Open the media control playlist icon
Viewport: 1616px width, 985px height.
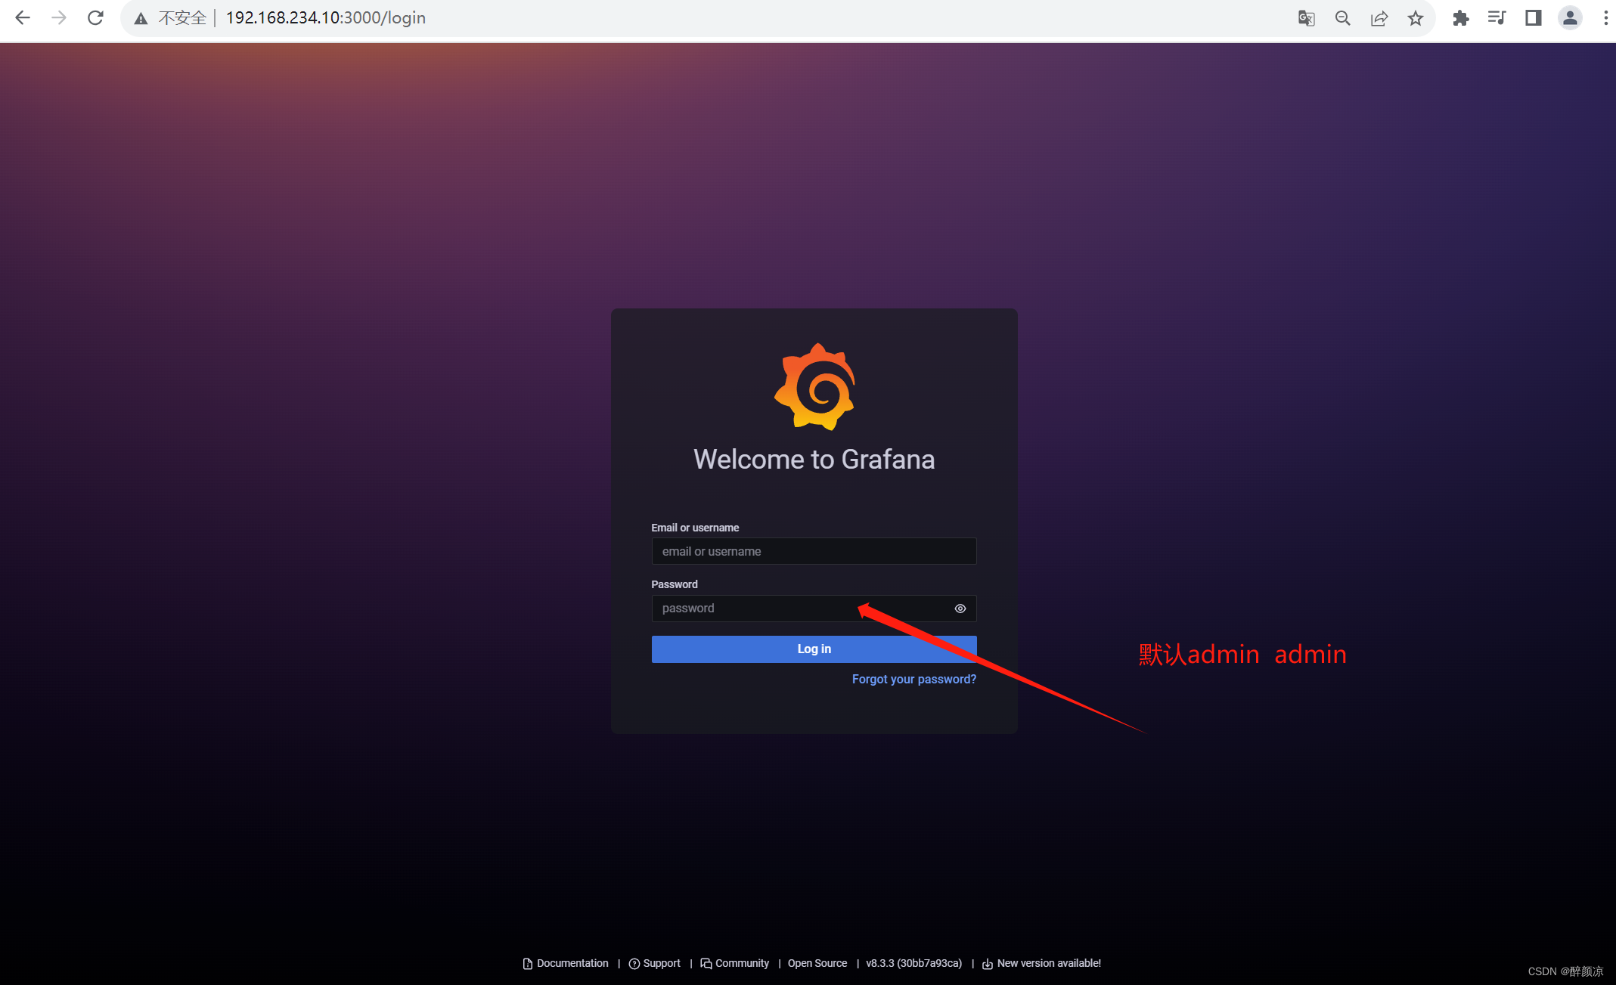click(x=1497, y=18)
